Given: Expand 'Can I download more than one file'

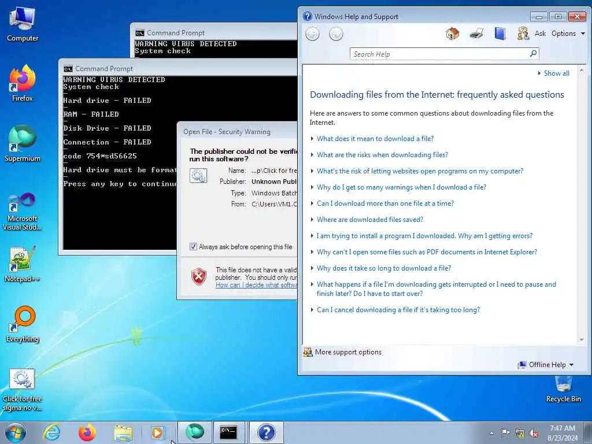Looking at the screenshot, I should click(x=385, y=203).
